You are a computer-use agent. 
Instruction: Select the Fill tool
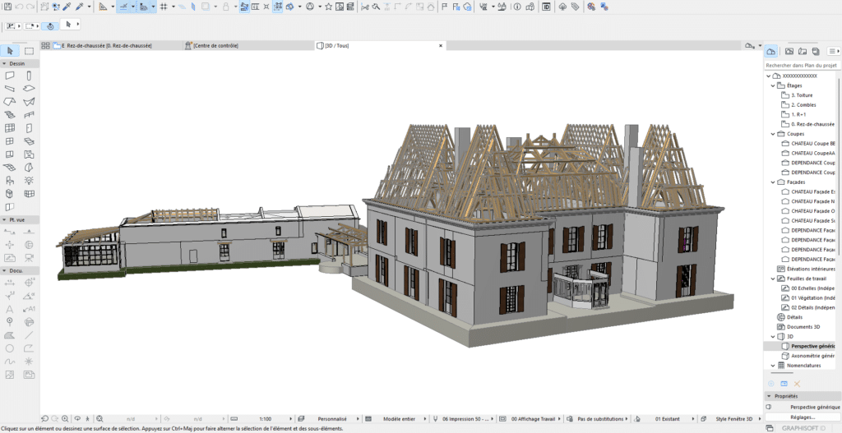[10, 335]
